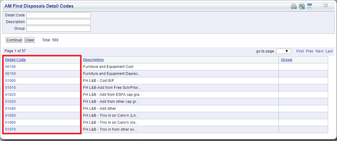337x141 pixels.
Task: Focus the Group search field
Action: (59, 29)
